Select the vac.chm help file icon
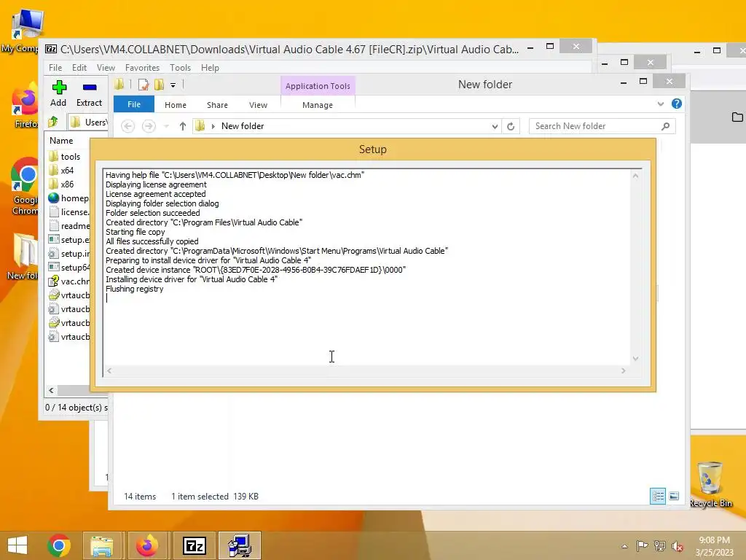The width and height of the screenshot is (746, 560). [54, 281]
